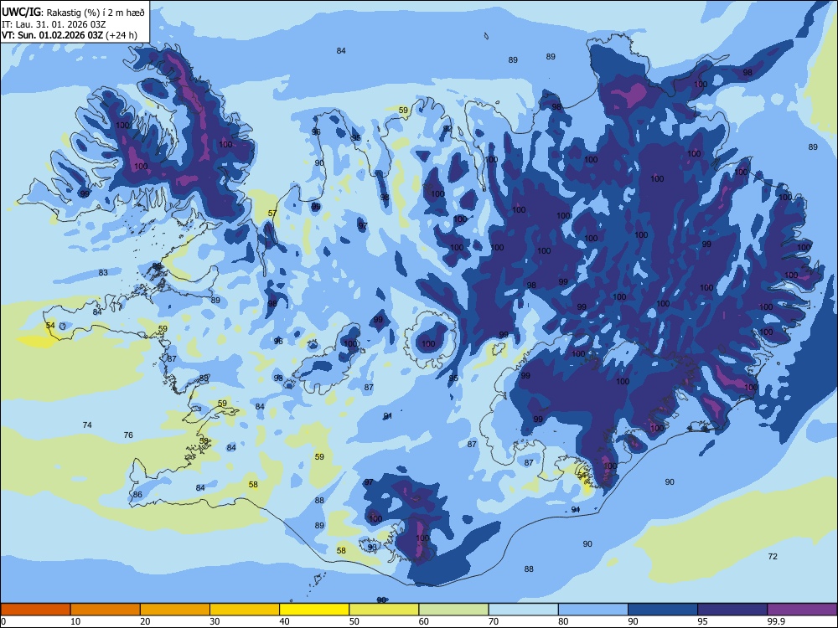
Task: Click the '40' legend scale label
Action: click(284, 621)
